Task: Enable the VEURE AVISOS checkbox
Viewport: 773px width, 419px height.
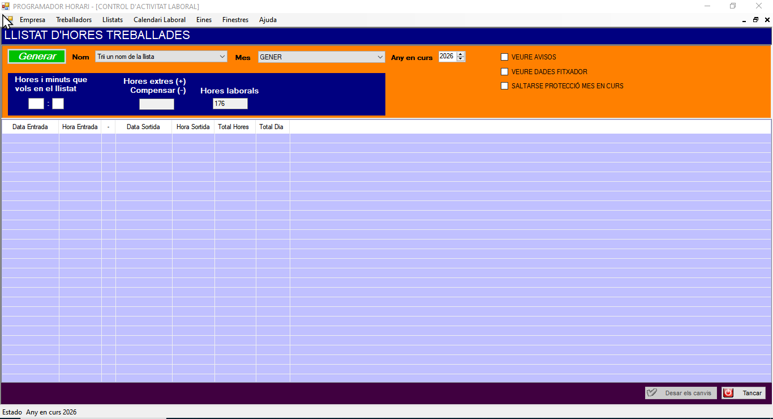Action: 505,57
